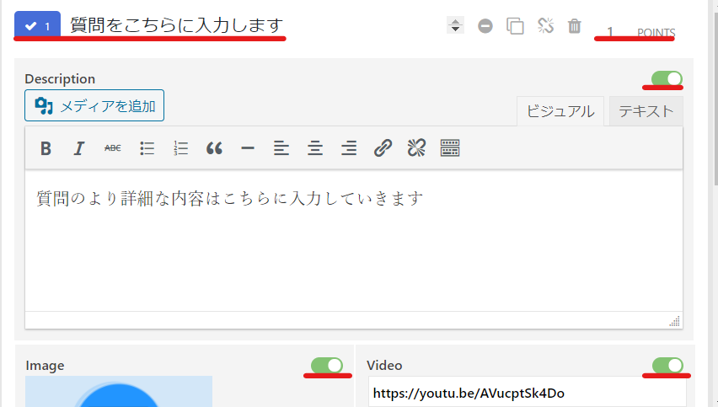Viewport: 718px width, 407px height.
Task: Switch to the テキスト tab
Action: coord(646,110)
